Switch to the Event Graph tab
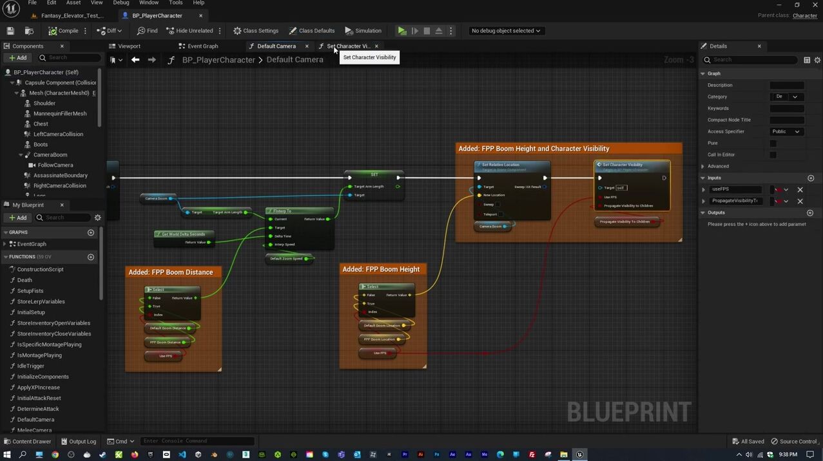 pyautogui.click(x=202, y=46)
